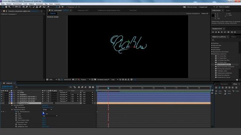Screen dimensions: 241x135
Task: Select the Eraser tool
Action: [40, 7]
